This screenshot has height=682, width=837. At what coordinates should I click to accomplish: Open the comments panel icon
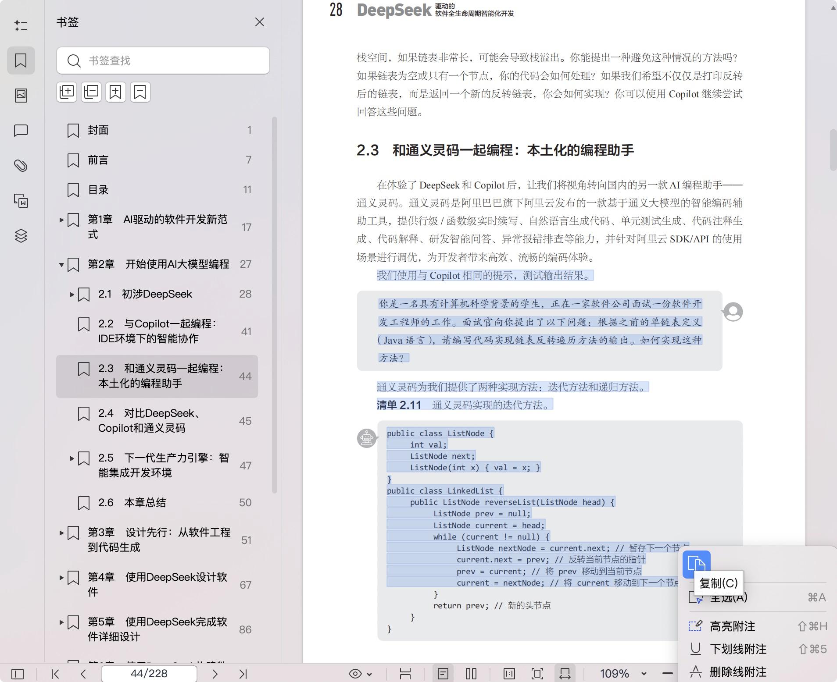[x=21, y=131]
